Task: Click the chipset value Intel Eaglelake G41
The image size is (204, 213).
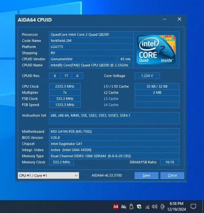Action: 114,144
